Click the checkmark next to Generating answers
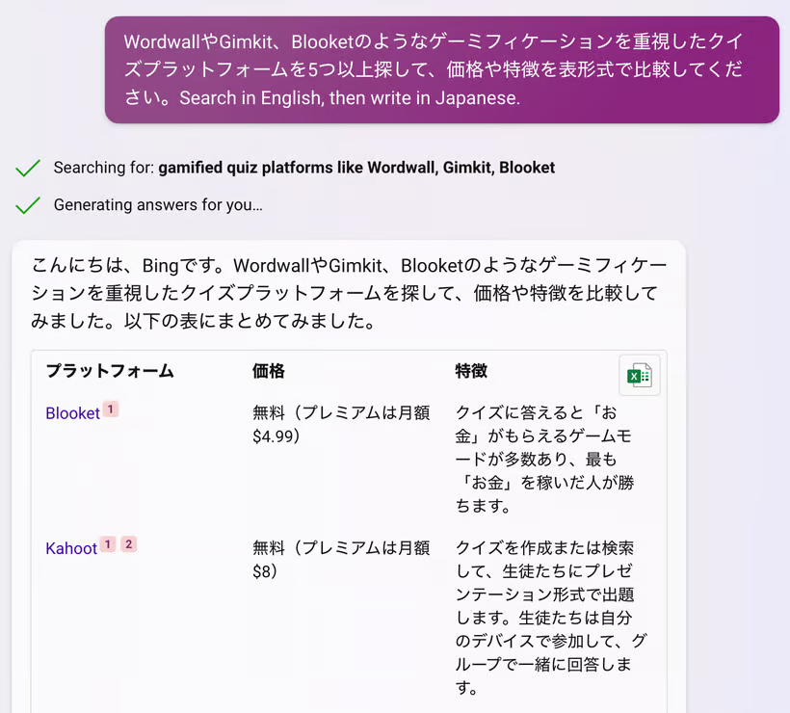The image size is (790, 713). tap(28, 205)
